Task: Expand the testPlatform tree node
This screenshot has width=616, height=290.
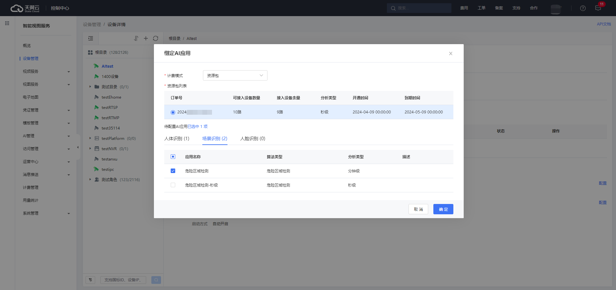Action: point(90,138)
